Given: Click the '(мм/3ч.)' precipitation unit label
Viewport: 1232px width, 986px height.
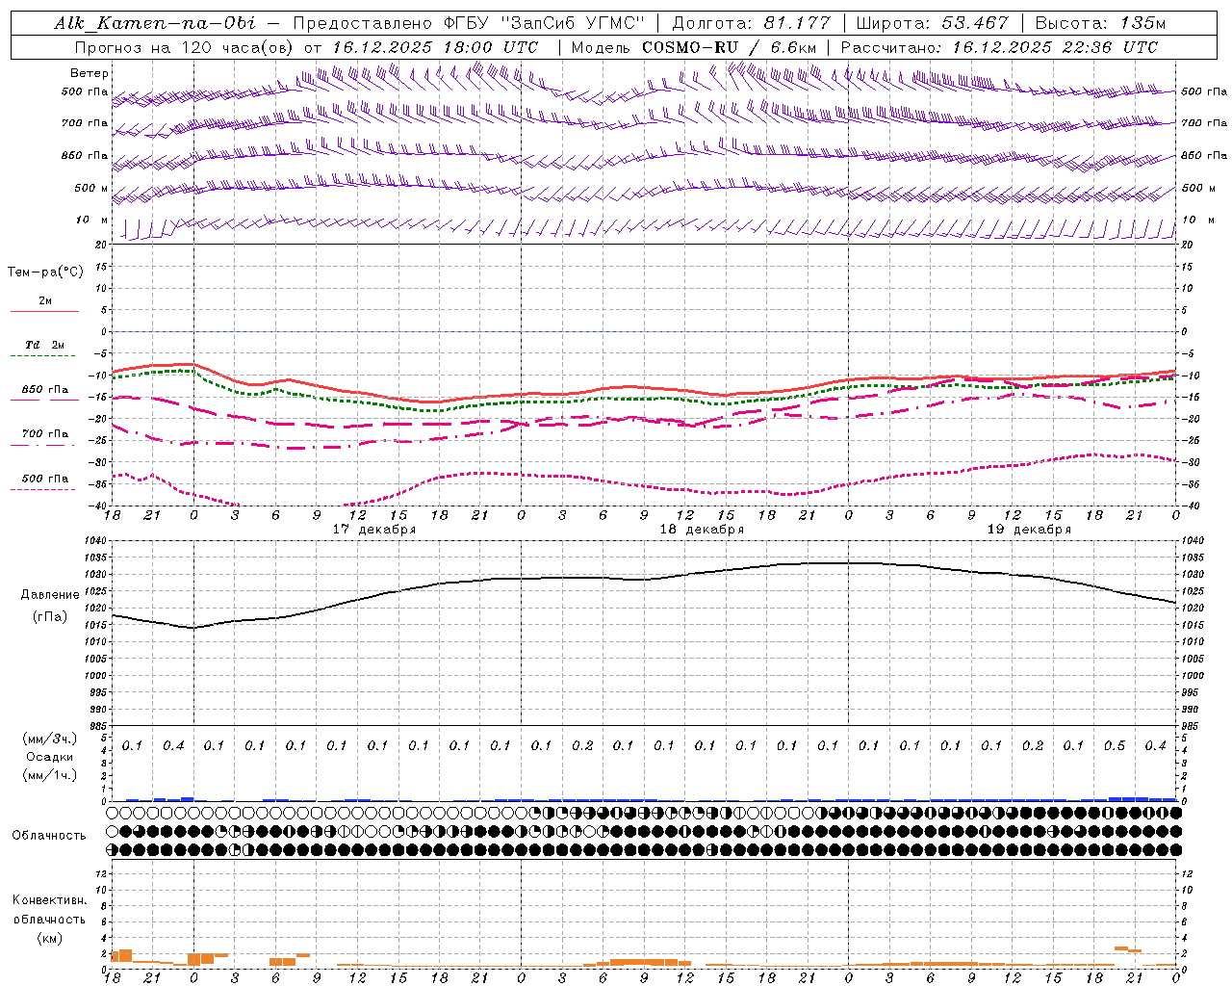Looking at the screenshot, I should point(50,739).
